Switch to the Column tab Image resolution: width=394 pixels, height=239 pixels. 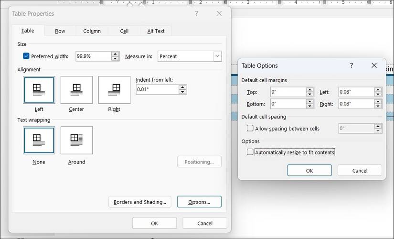92,31
